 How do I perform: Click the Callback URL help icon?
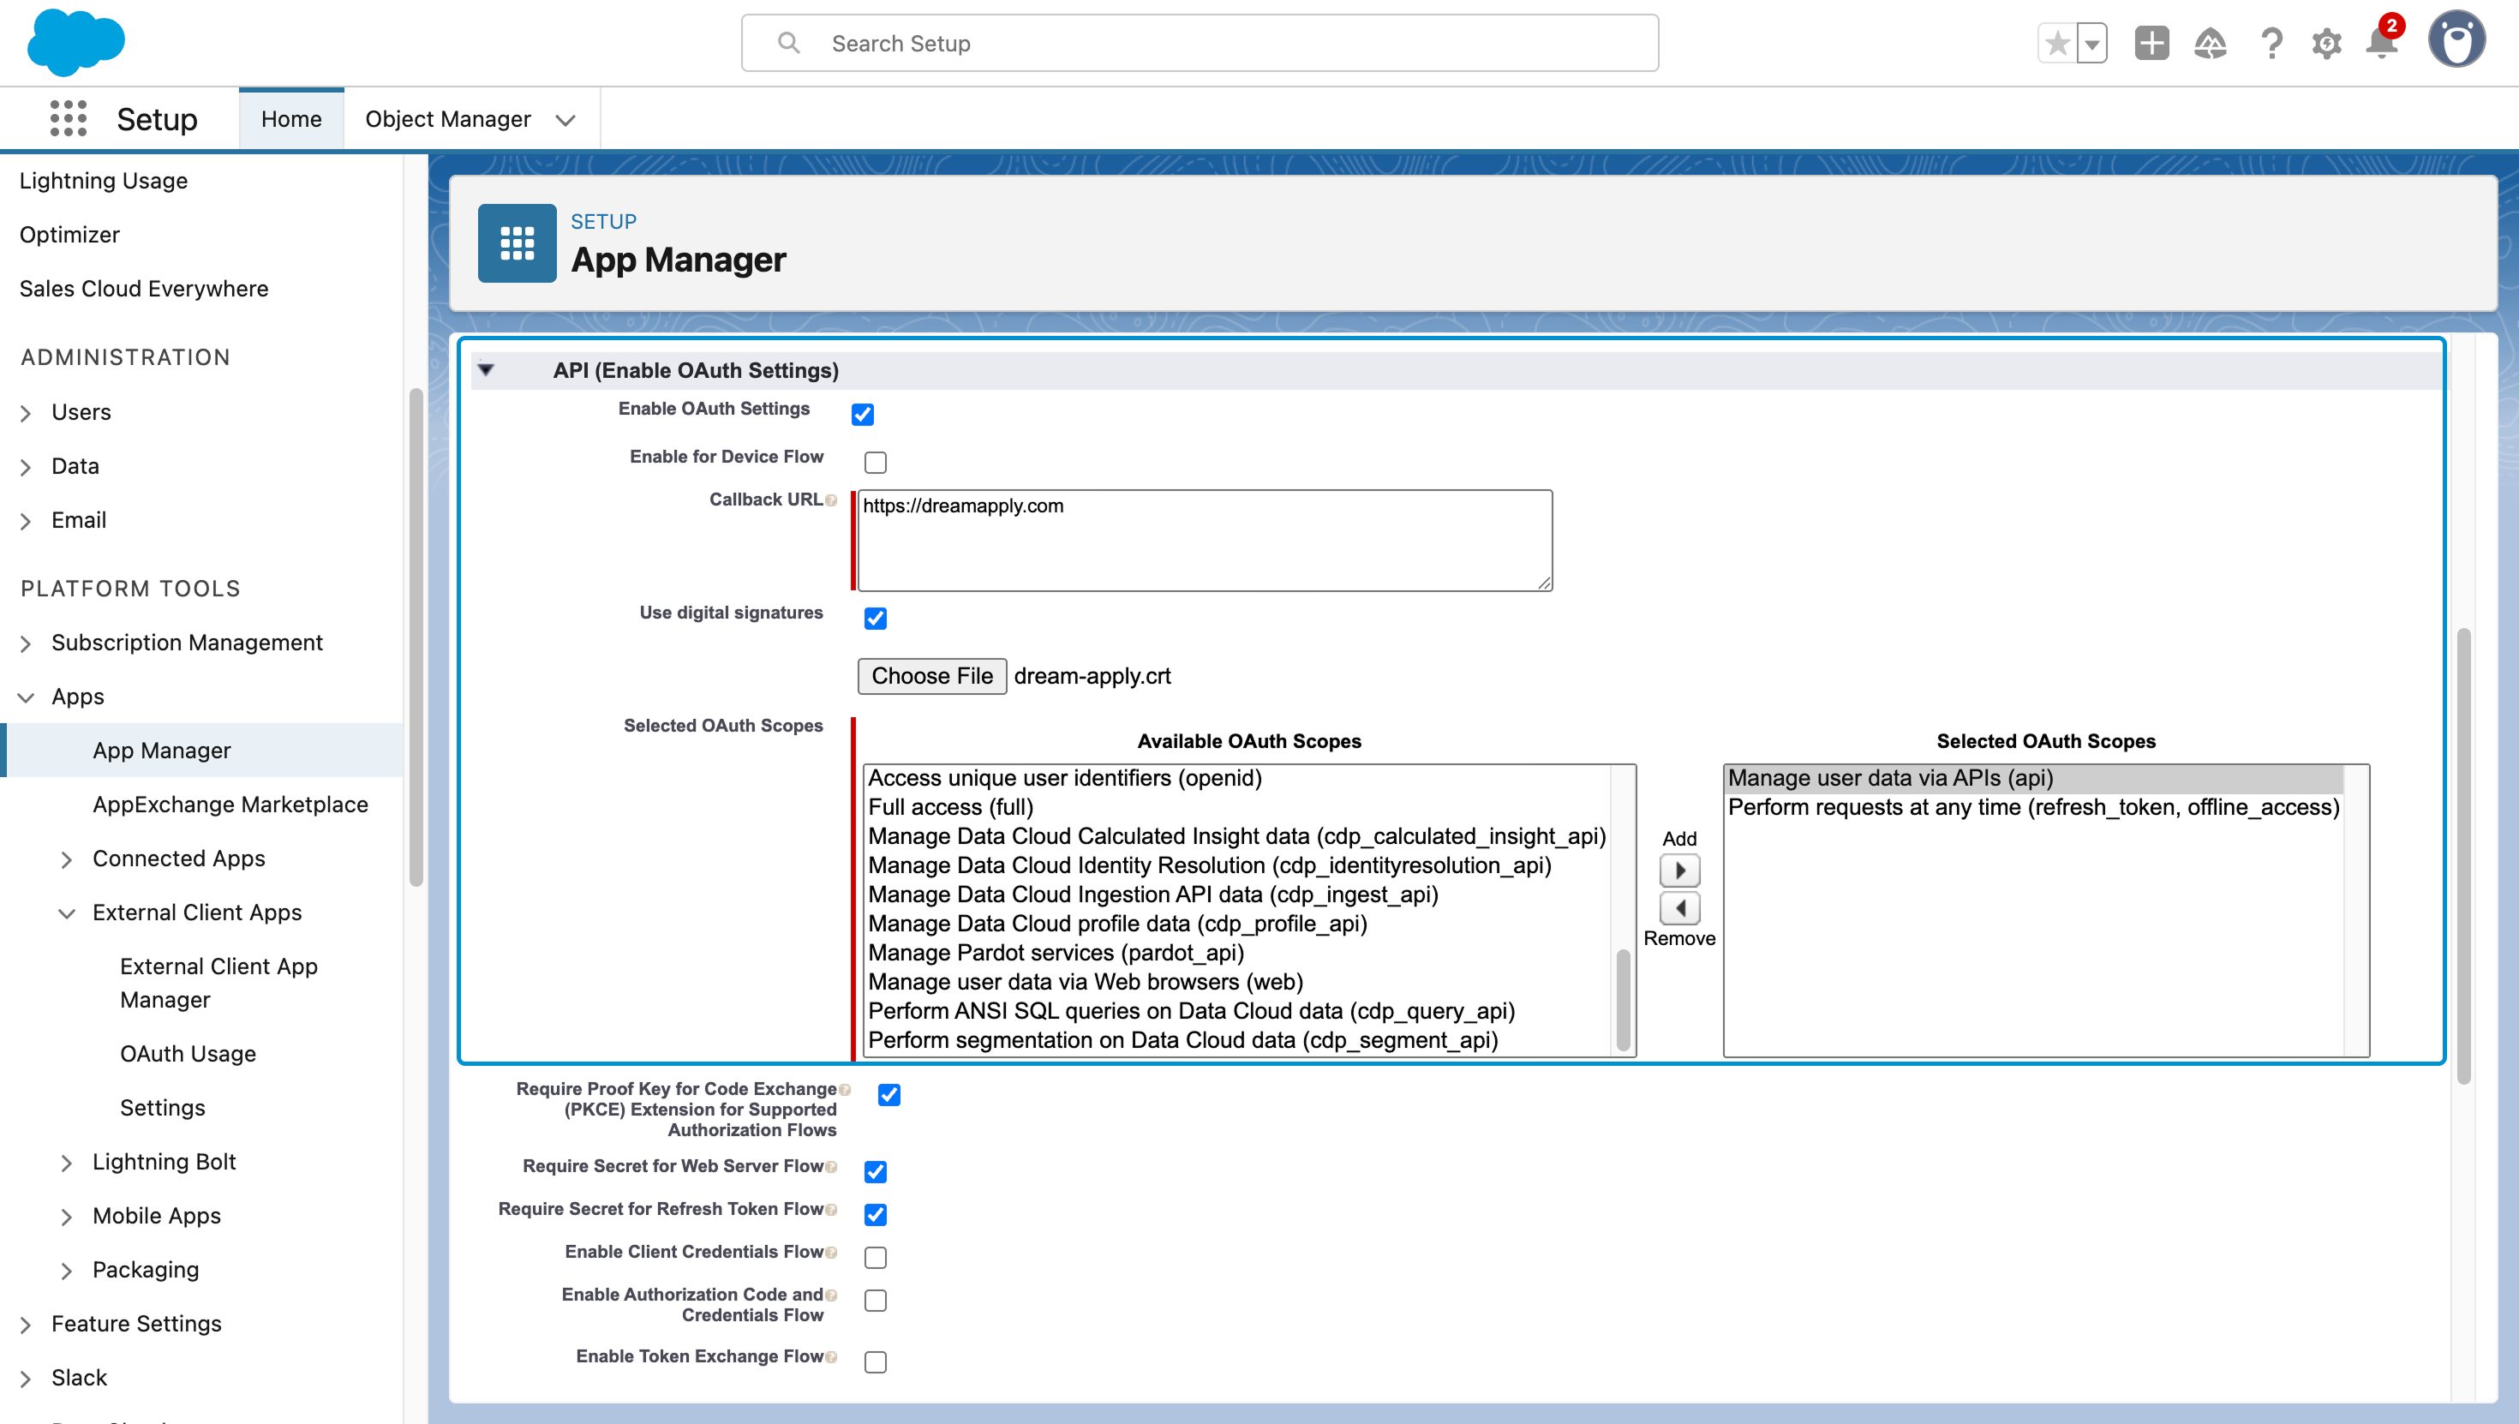pos(831,500)
